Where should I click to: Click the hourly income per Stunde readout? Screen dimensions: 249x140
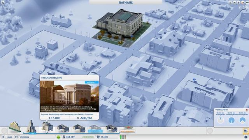(x=88, y=137)
